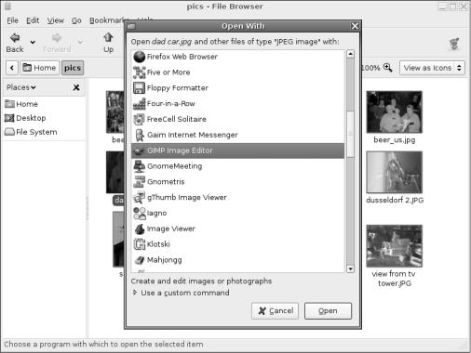Select the view from tv tower.JPG thumbnail
This screenshot has height=353, width=471.
coord(394,246)
